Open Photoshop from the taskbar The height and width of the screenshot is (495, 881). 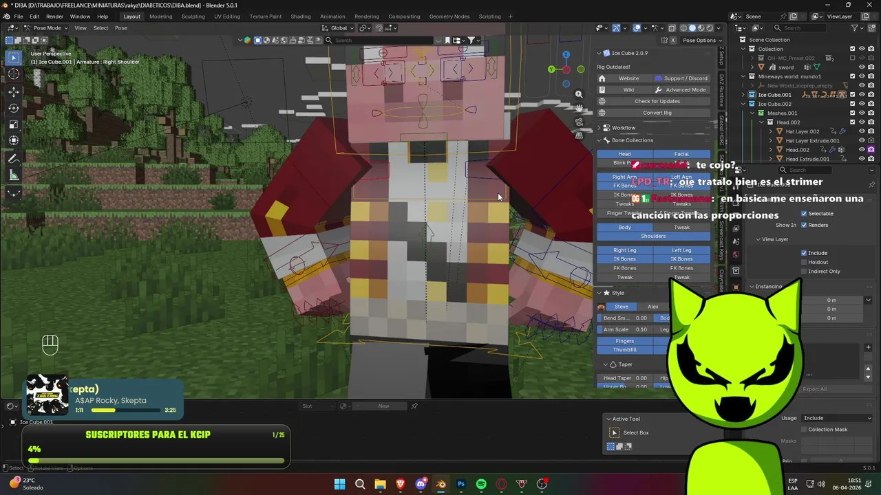pyautogui.click(x=461, y=484)
